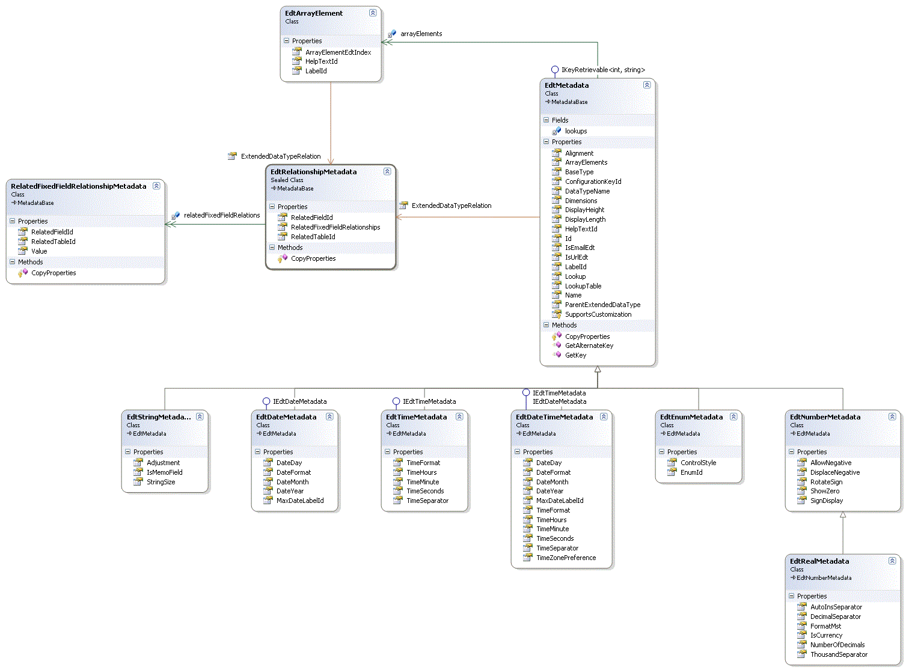This screenshot has width=906, height=670.
Task: Collapse the EdtMetadata class shape
Action: (x=647, y=85)
